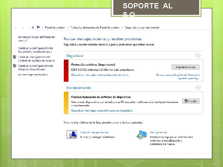
Task: Click ESET NOD32 Antivirus status text
Action: click(103, 70)
